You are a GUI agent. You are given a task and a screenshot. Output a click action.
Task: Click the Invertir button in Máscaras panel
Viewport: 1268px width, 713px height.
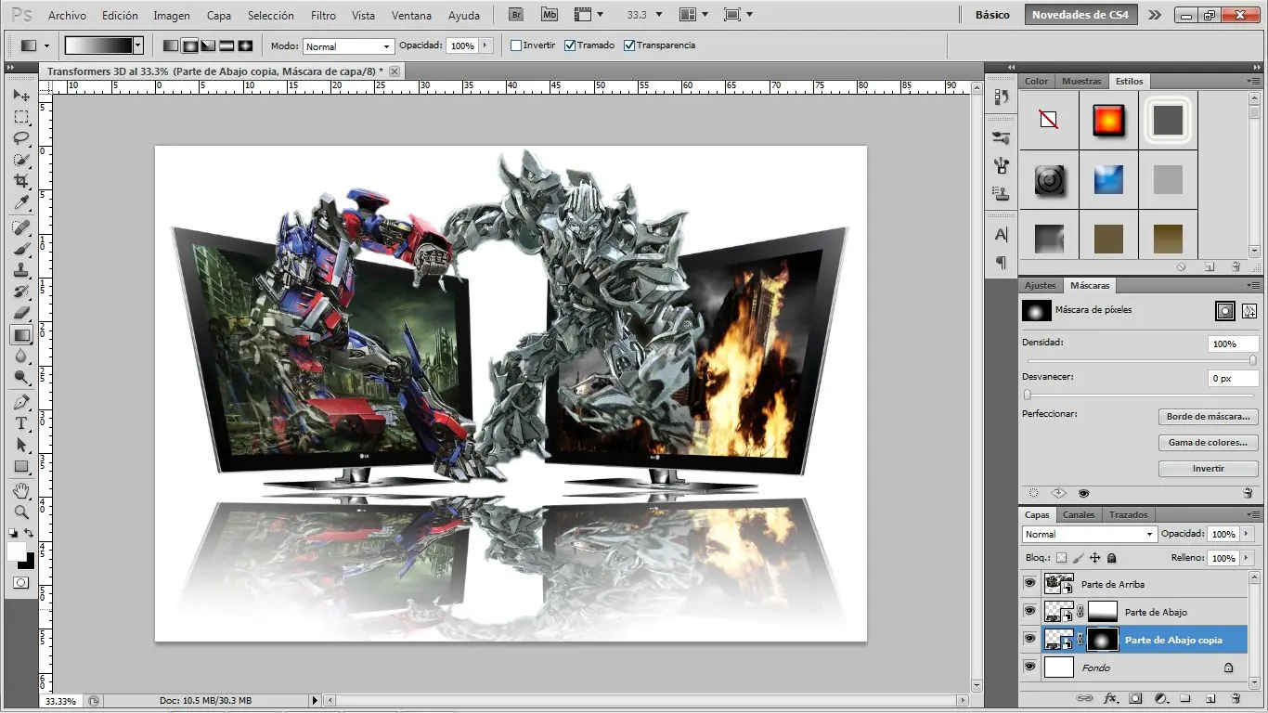click(x=1209, y=469)
